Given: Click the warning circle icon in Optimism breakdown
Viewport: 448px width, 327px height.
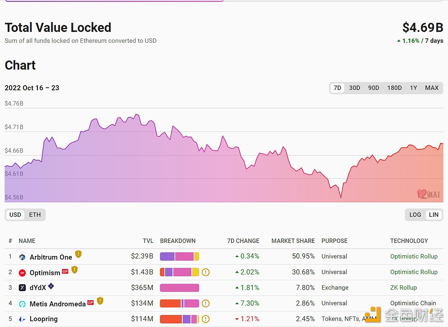Looking at the screenshot, I should [x=206, y=272].
